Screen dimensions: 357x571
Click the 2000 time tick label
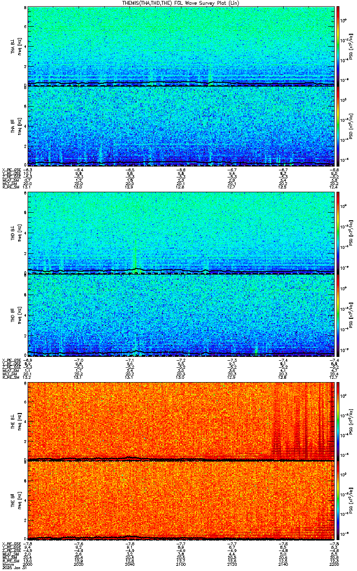[28, 565]
